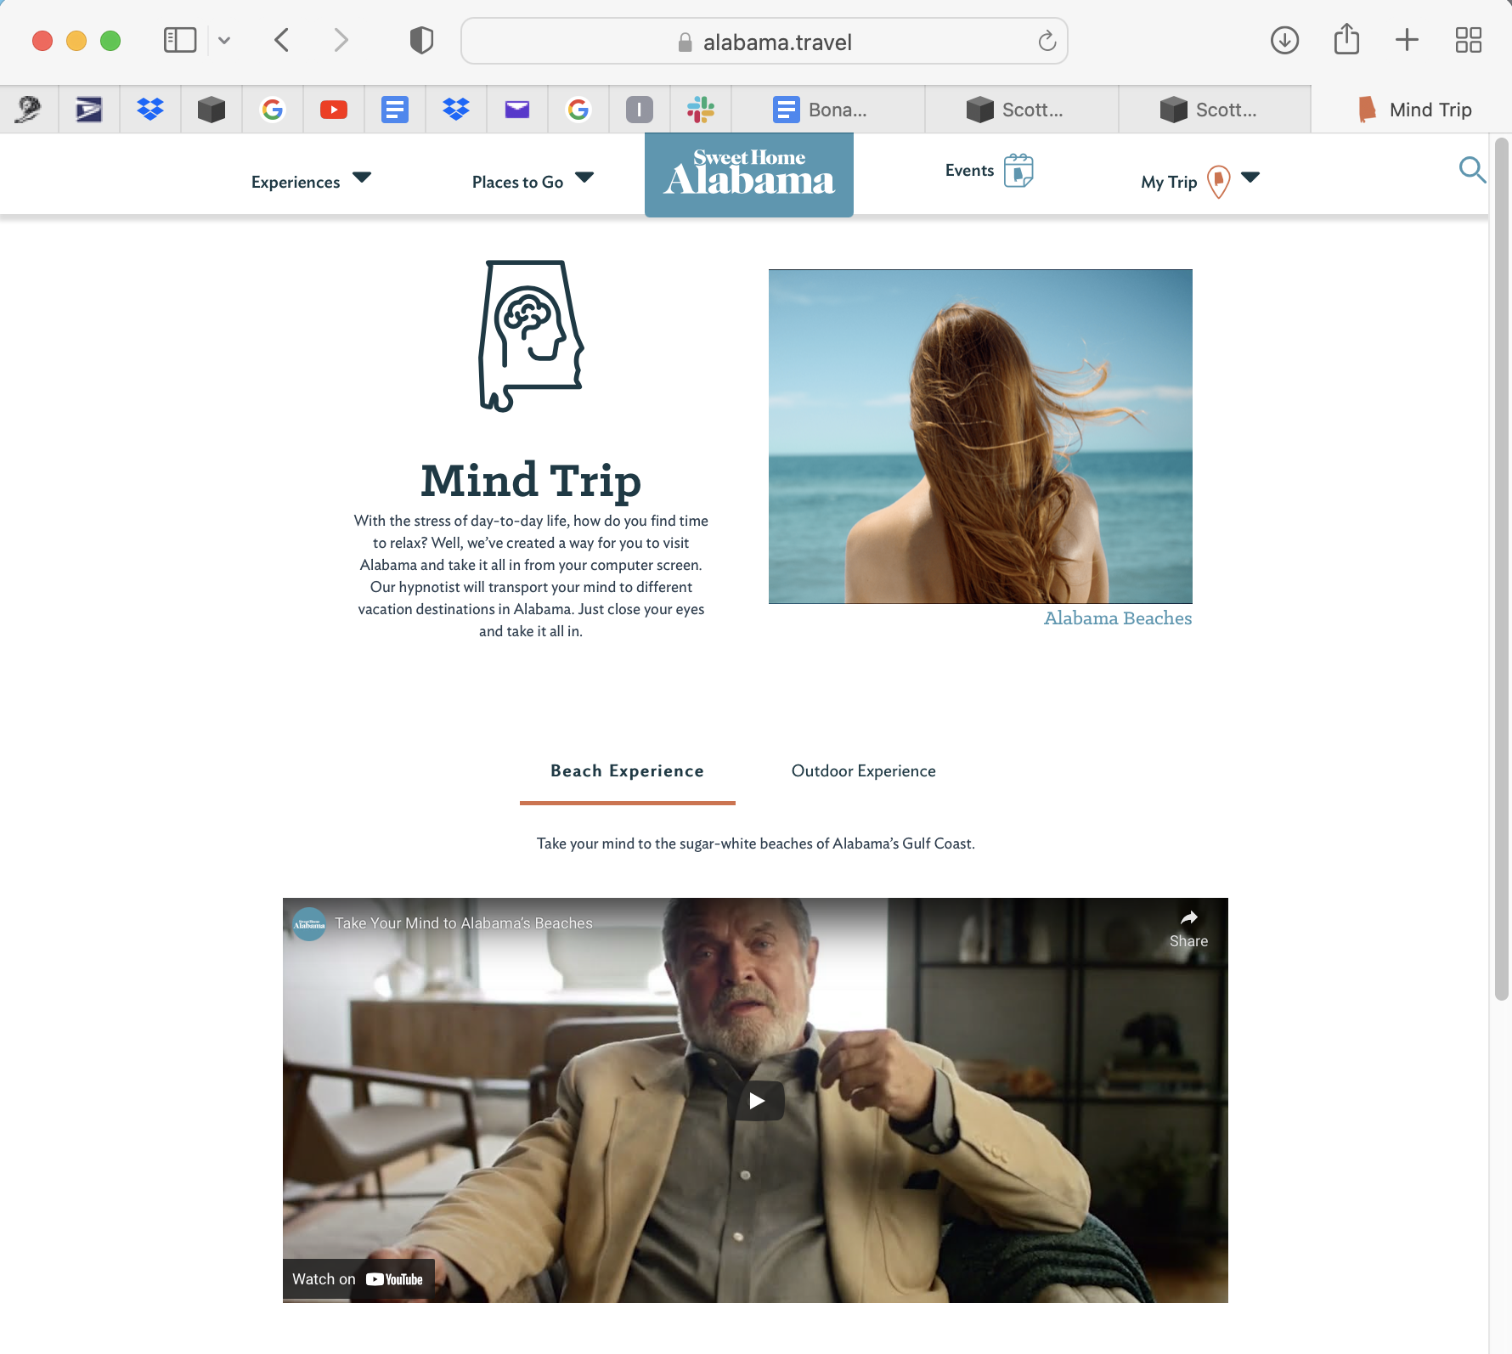The image size is (1512, 1354).
Task: Switch to pinned YouTube tab
Action: (334, 110)
